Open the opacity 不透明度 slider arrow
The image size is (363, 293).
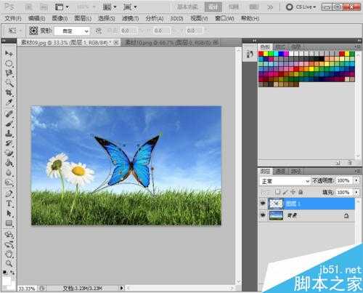[x=356, y=180]
